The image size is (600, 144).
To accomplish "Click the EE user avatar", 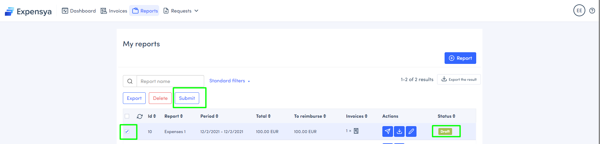I will (579, 11).
